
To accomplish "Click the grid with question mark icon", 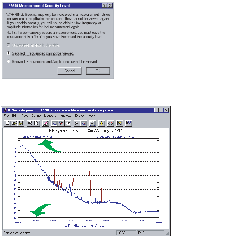I will 120,123.
